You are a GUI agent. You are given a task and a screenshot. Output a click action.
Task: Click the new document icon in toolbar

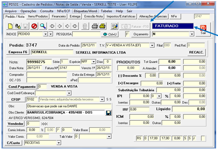coord(10,26)
